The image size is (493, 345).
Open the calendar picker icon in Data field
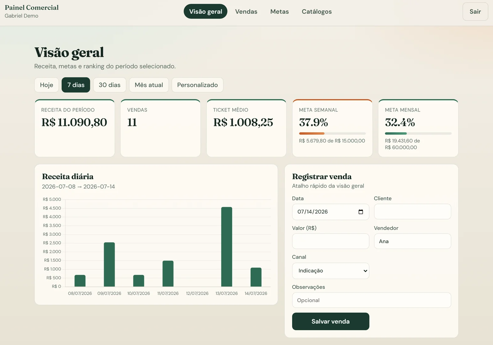tap(361, 212)
